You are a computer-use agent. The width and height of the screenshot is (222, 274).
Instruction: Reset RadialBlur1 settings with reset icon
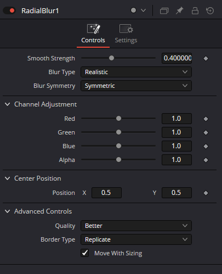point(210,10)
